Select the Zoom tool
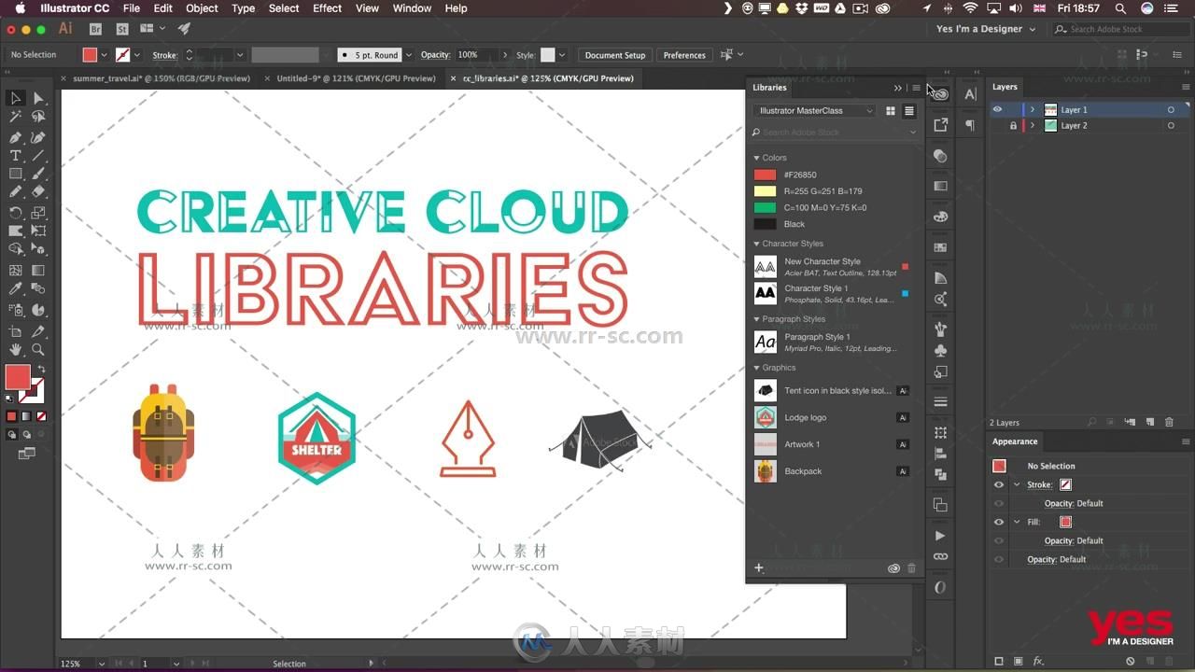The height and width of the screenshot is (672, 1195). tap(38, 349)
